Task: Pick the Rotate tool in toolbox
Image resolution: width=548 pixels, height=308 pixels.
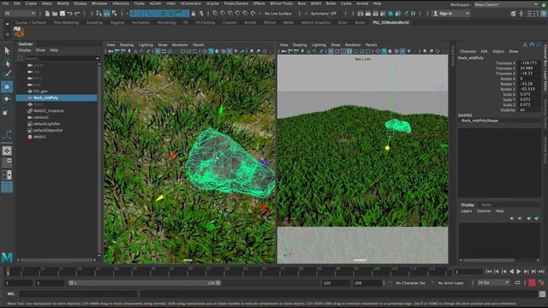Action: [x=7, y=99]
